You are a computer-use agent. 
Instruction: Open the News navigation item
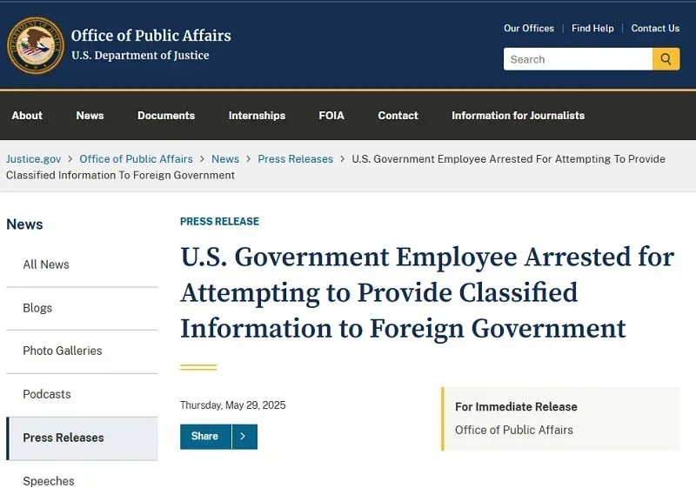(90, 116)
